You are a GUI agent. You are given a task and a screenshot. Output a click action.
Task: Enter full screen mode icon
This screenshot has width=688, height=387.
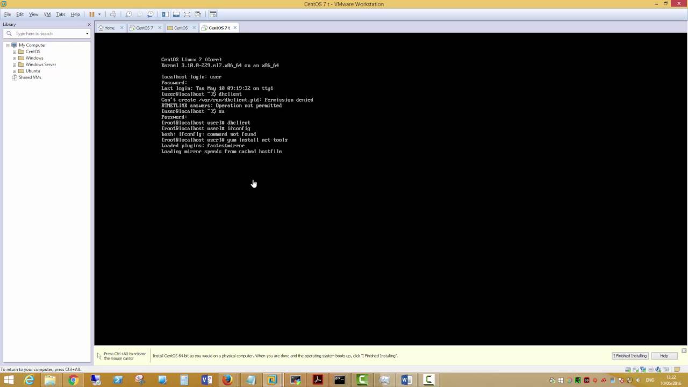tap(187, 15)
